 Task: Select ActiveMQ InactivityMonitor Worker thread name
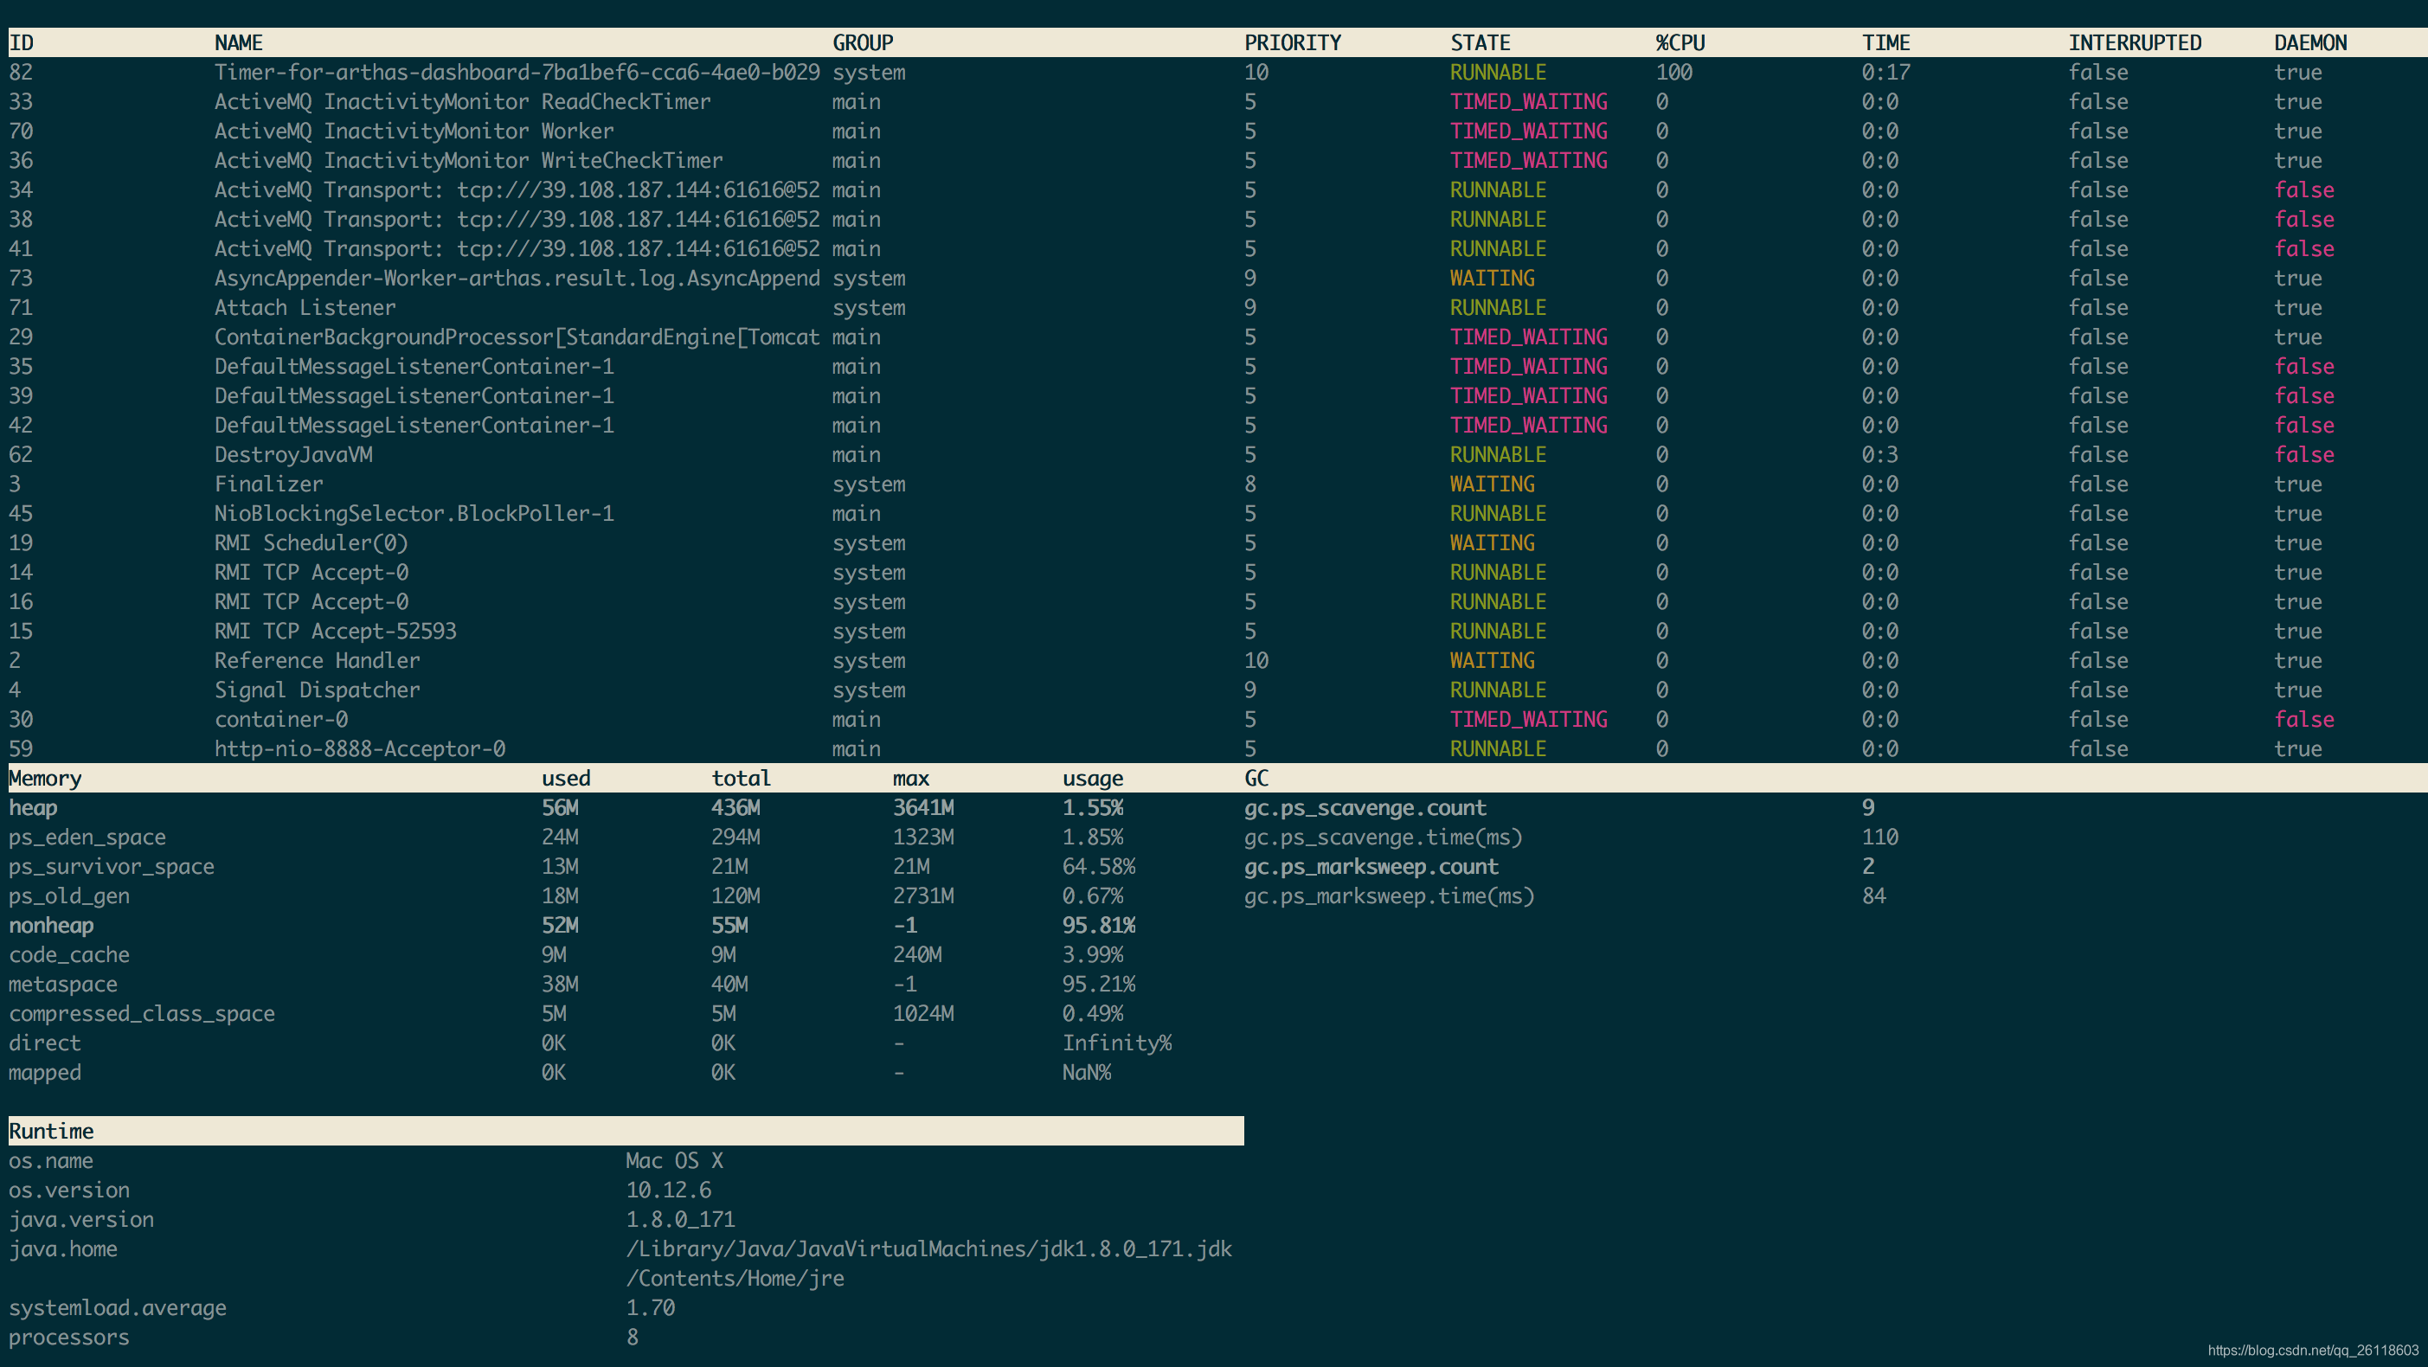coord(414,131)
